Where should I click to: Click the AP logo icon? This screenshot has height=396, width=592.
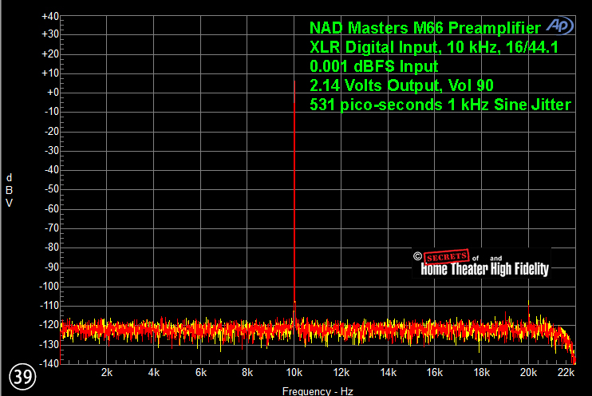[x=559, y=26]
